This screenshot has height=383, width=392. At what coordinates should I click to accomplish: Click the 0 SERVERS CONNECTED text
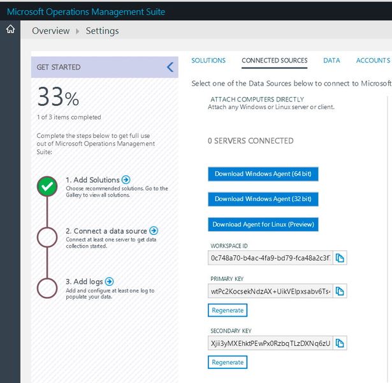(x=250, y=140)
